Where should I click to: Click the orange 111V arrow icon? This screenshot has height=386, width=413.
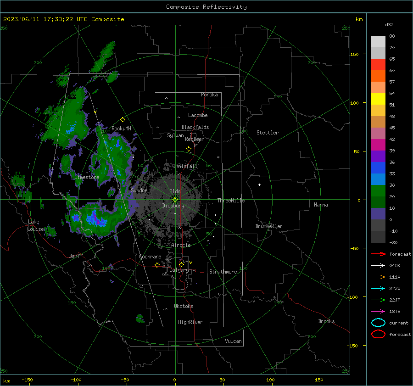coord(378,277)
